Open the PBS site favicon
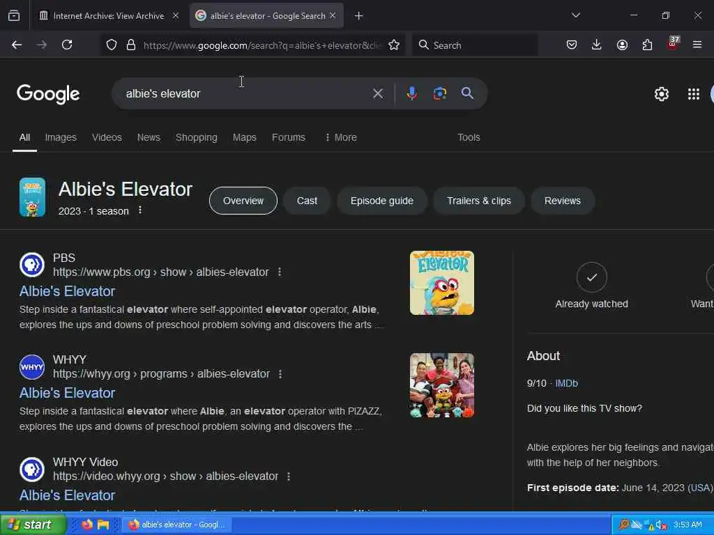Image resolution: width=714 pixels, height=535 pixels. tap(32, 264)
